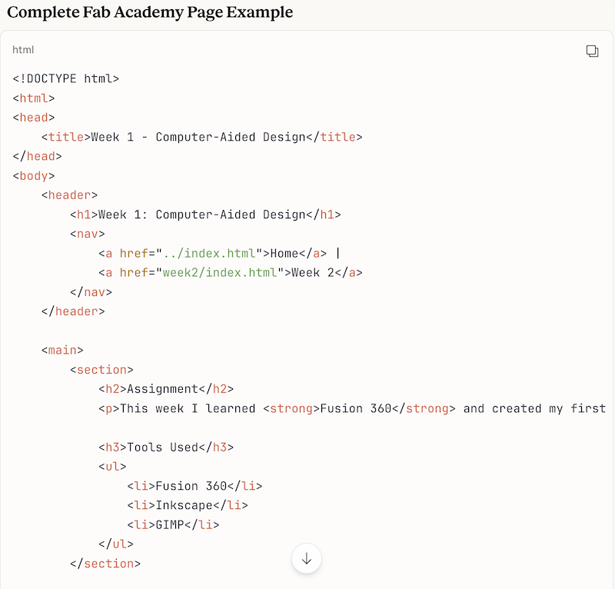The image size is (615, 589).
Task: Click the Complete Fab Academy Page Example heading
Action: [150, 13]
